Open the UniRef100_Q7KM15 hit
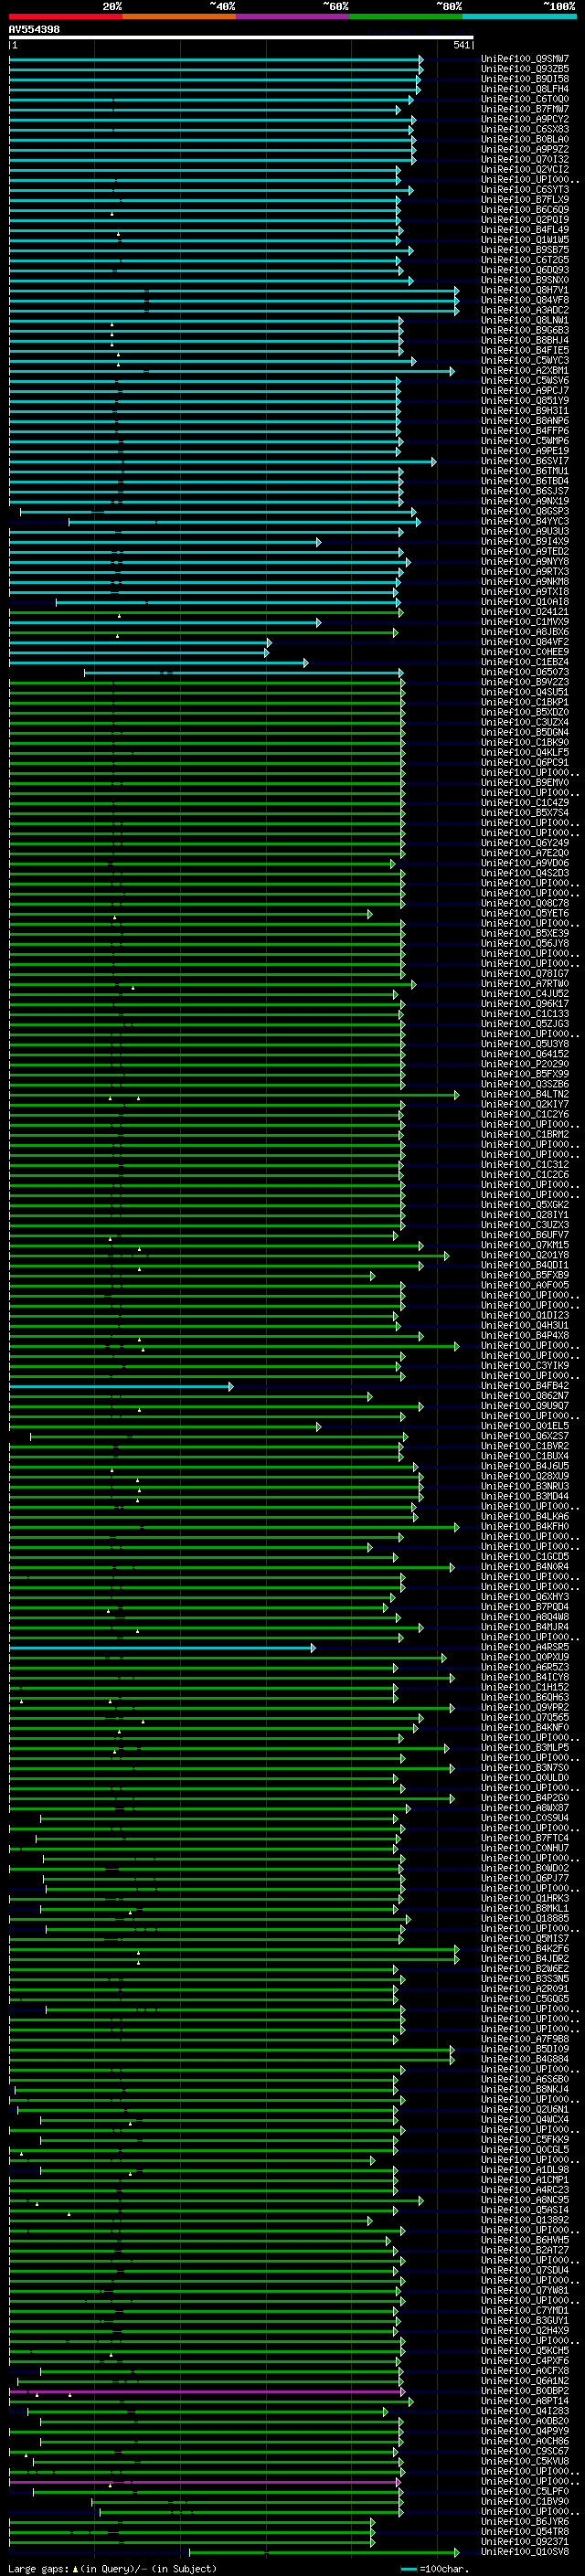Screen dimensions: 585x2576 pyautogui.click(x=525, y=1245)
